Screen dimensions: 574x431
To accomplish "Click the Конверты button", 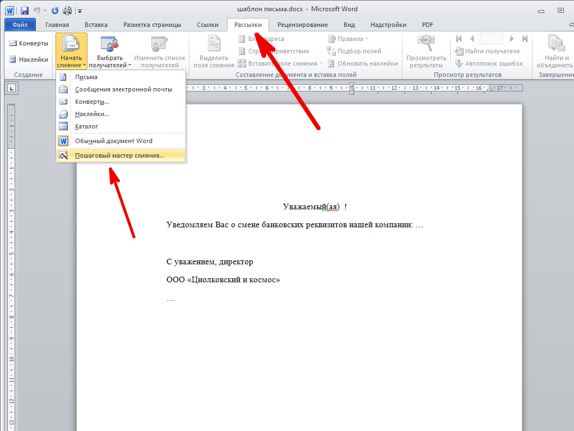I will (29, 43).
